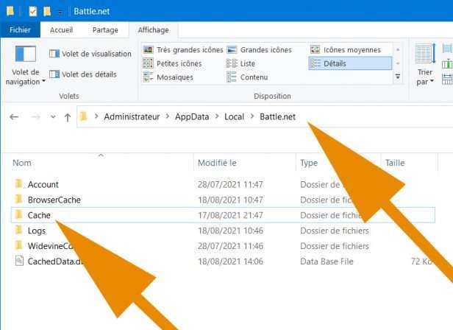The image size is (453, 330).
Task: Click the BrowserCache folder icon
Action: coord(19,199)
